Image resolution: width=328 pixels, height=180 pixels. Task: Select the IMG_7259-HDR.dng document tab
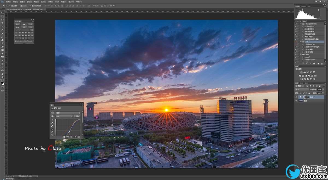point(25,9)
